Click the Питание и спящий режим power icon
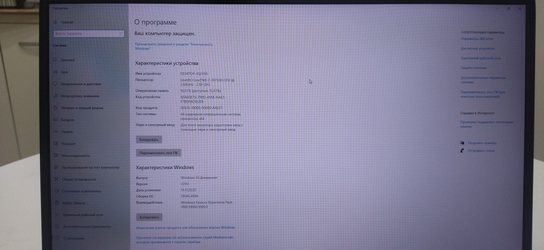Screen dimensions: 544x250 click(55, 108)
